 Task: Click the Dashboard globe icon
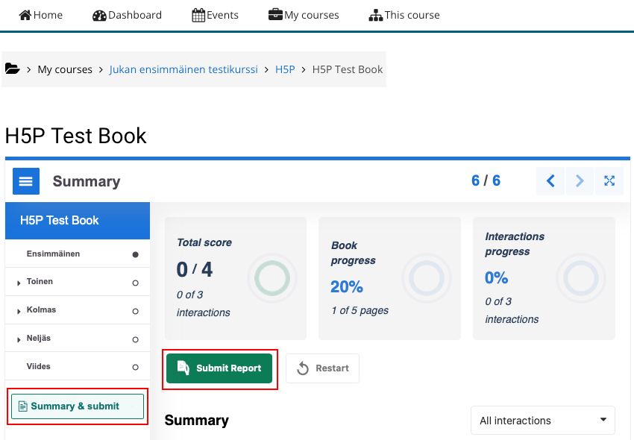(x=98, y=14)
